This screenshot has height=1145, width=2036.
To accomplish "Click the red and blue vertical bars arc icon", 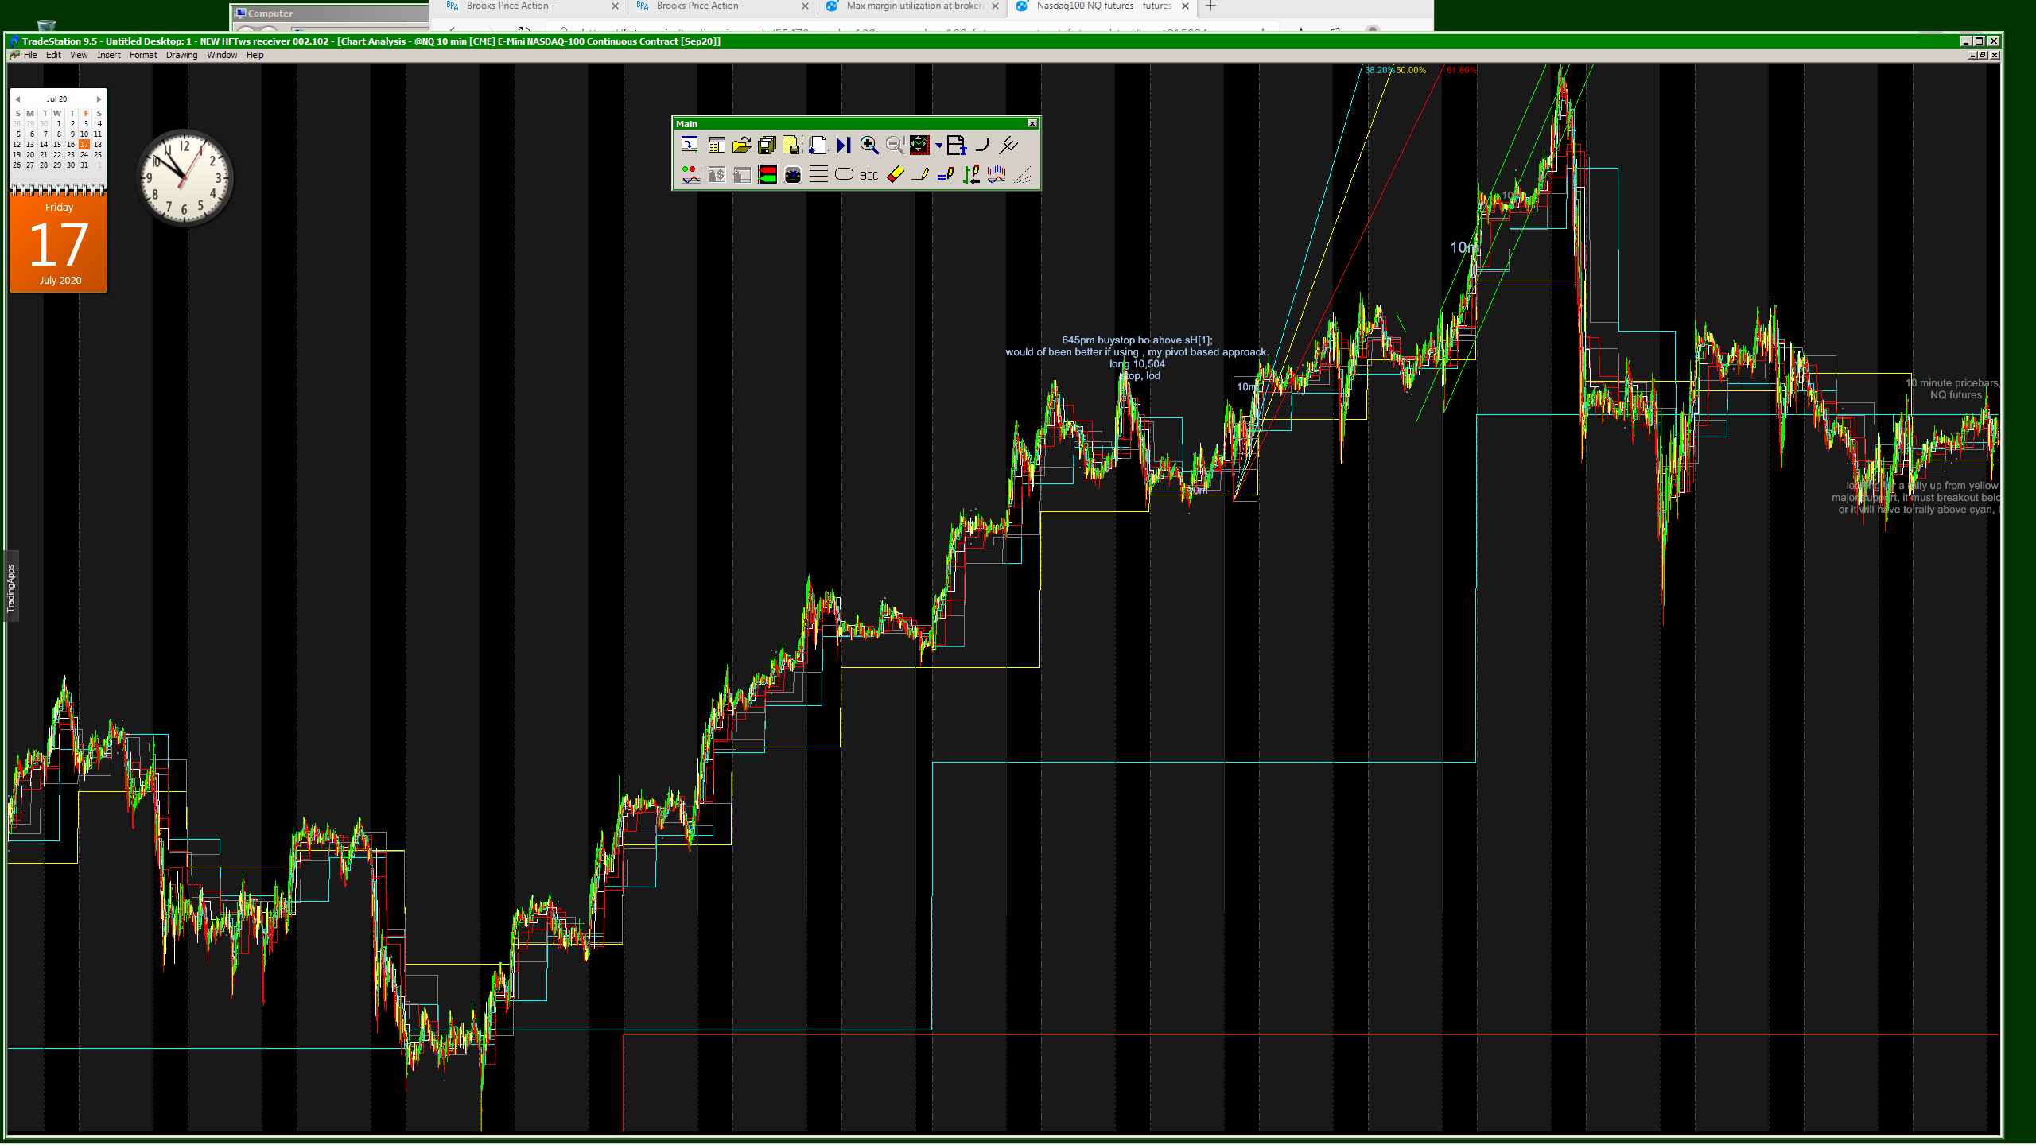I will tap(997, 174).
